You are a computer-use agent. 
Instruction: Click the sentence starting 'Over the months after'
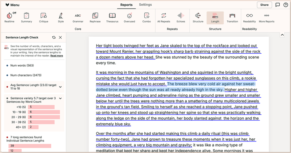(176, 139)
